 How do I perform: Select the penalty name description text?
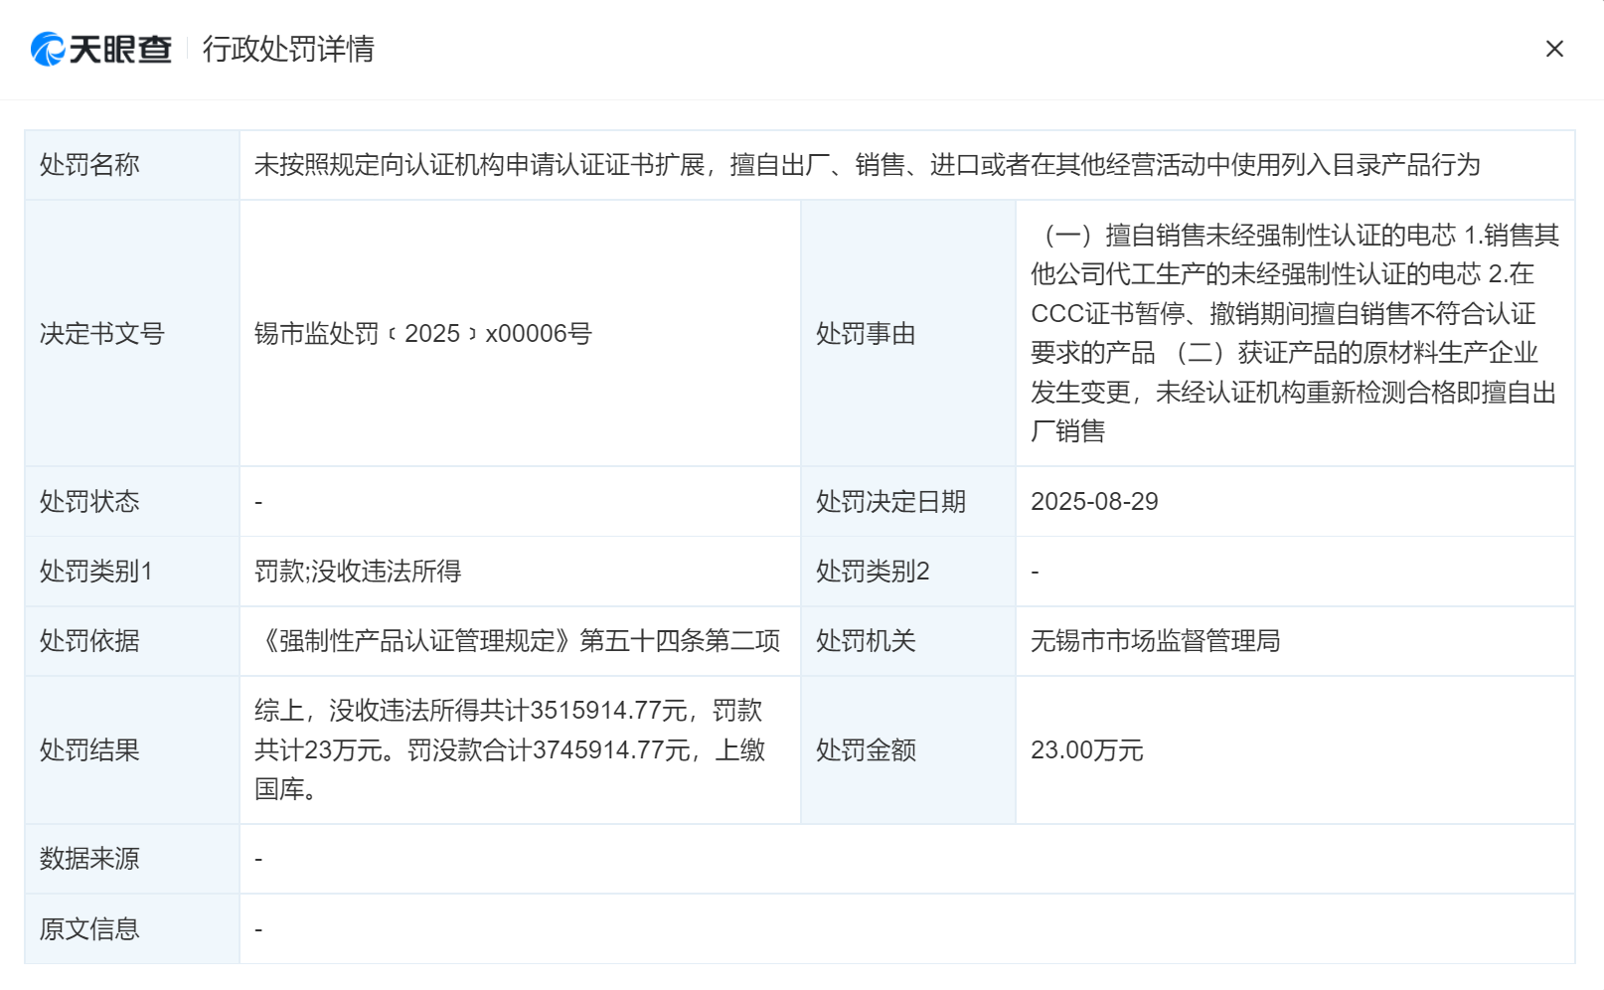(x=867, y=165)
